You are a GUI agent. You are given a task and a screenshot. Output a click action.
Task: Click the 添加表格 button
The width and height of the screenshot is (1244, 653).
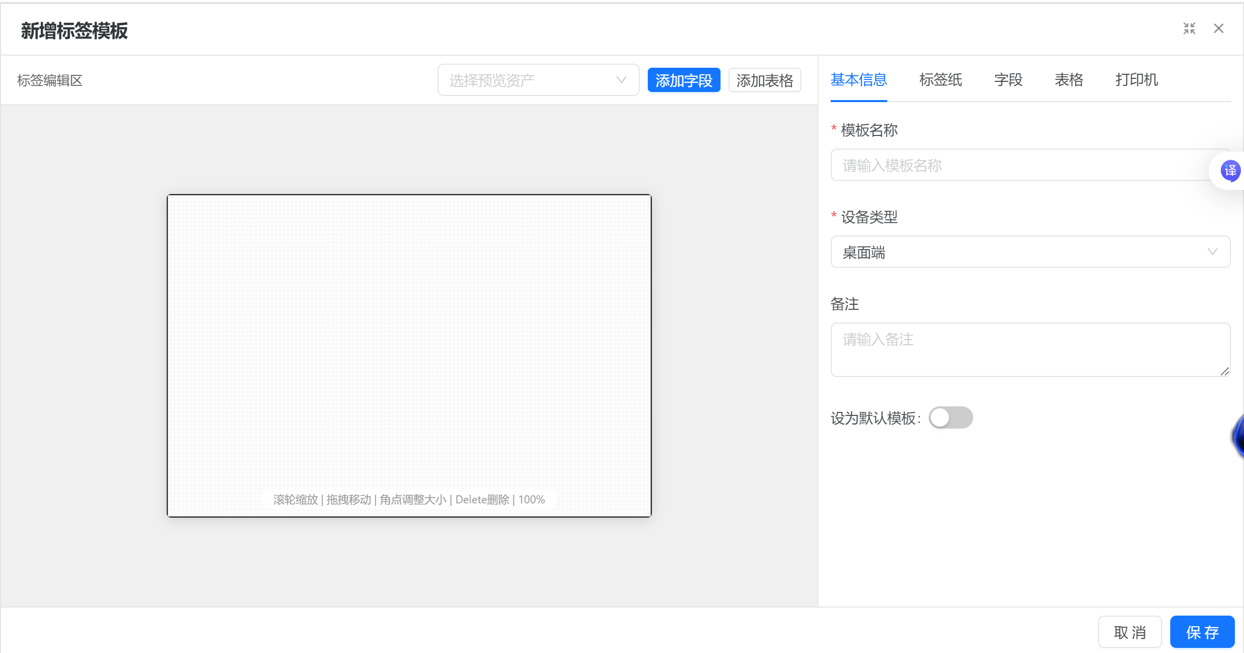(764, 80)
